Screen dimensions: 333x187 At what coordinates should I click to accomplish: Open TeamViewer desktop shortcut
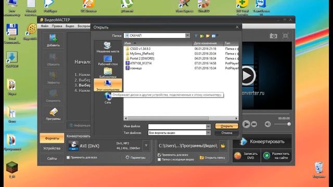click(x=261, y=7)
